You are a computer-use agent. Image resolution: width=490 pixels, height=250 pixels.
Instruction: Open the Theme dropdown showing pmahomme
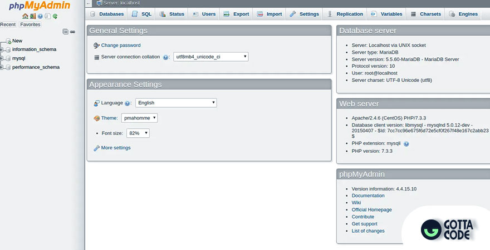pyautogui.click(x=139, y=118)
